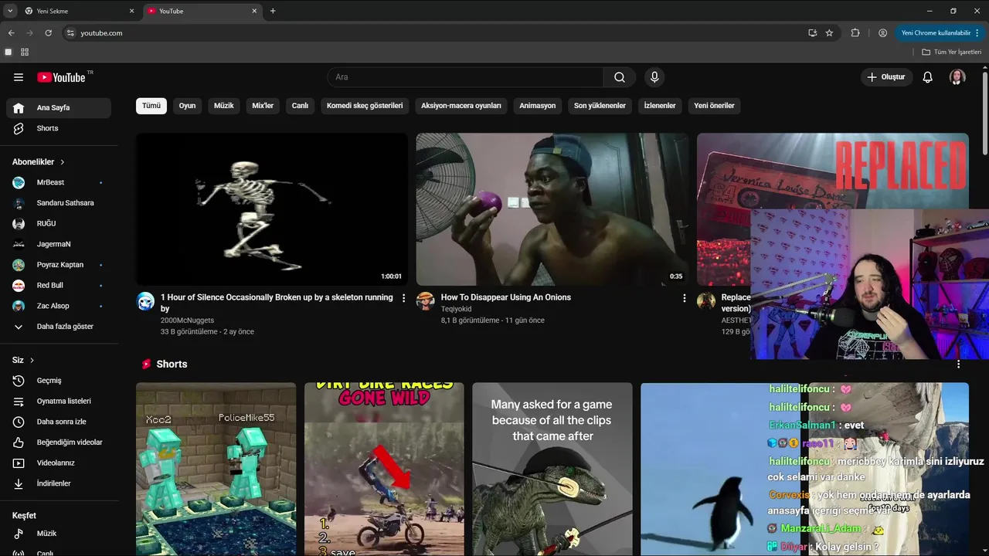Open Chrome tab search dropdown
This screenshot has width=989, height=556.
[x=10, y=11]
